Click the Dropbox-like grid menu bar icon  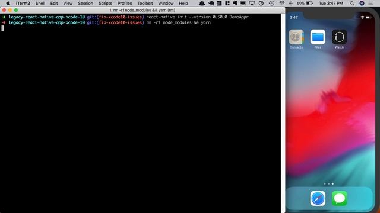pos(227,3)
